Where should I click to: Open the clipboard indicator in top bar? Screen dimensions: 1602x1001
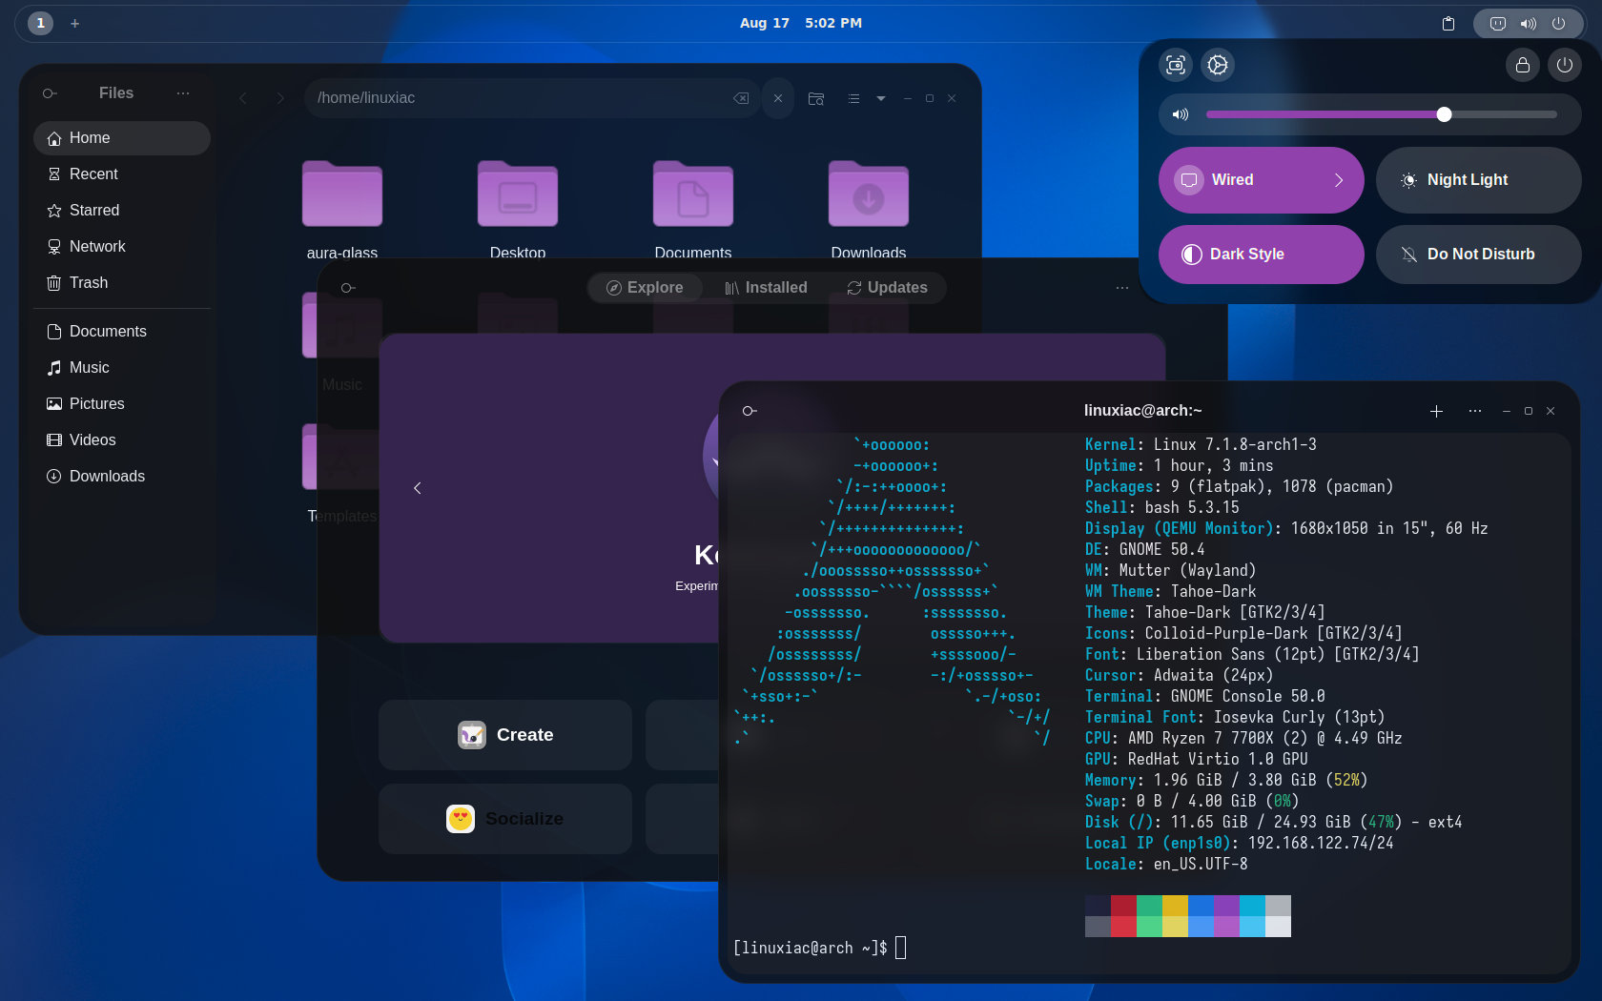(1448, 23)
